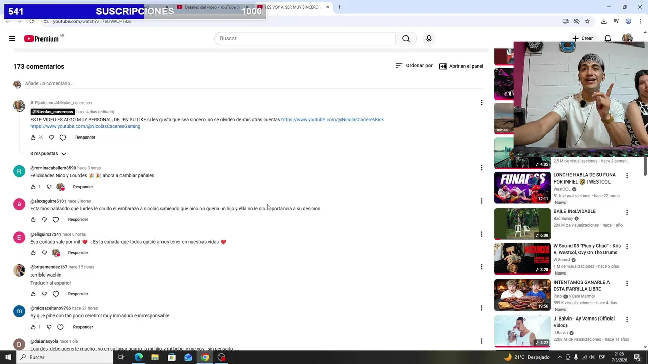The height and width of the screenshot is (364, 648).
Task: Switch to 'LES VOY A SER MUY SINCERO' tab
Action: (x=294, y=7)
